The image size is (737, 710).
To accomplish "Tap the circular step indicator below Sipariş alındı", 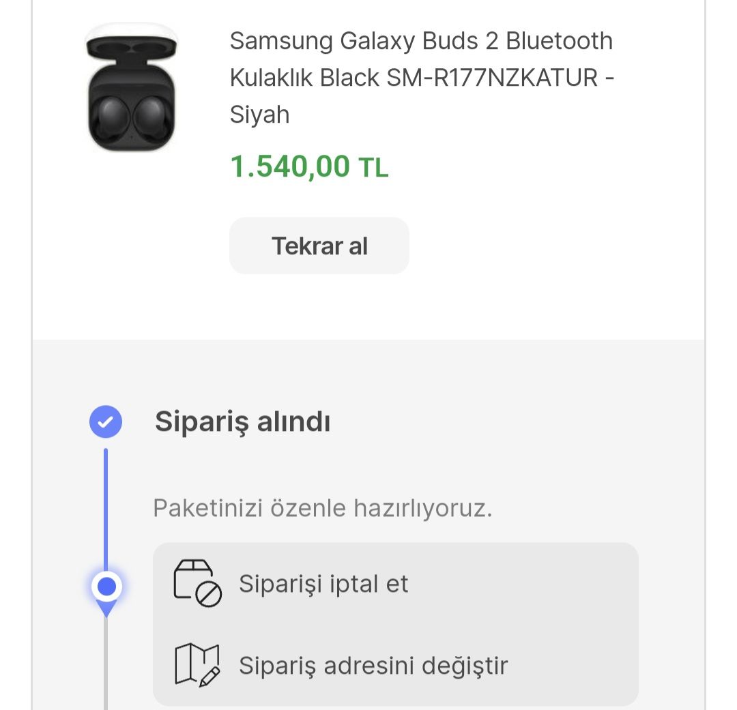I will click(x=106, y=585).
